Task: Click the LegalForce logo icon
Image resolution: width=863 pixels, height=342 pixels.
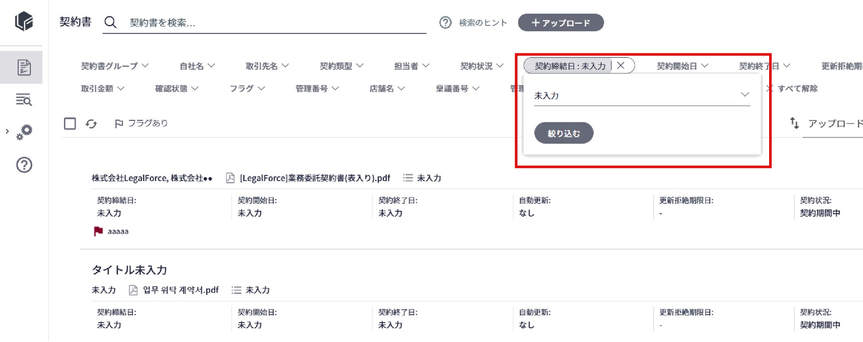Action: (x=24, y=21)
